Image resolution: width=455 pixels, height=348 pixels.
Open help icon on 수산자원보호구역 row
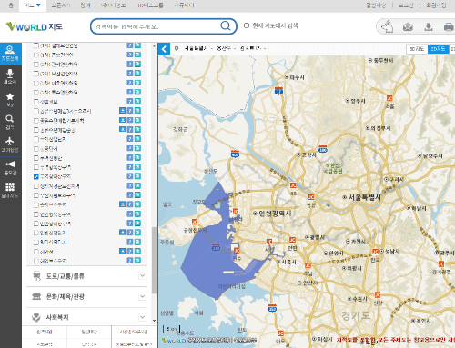130,195
